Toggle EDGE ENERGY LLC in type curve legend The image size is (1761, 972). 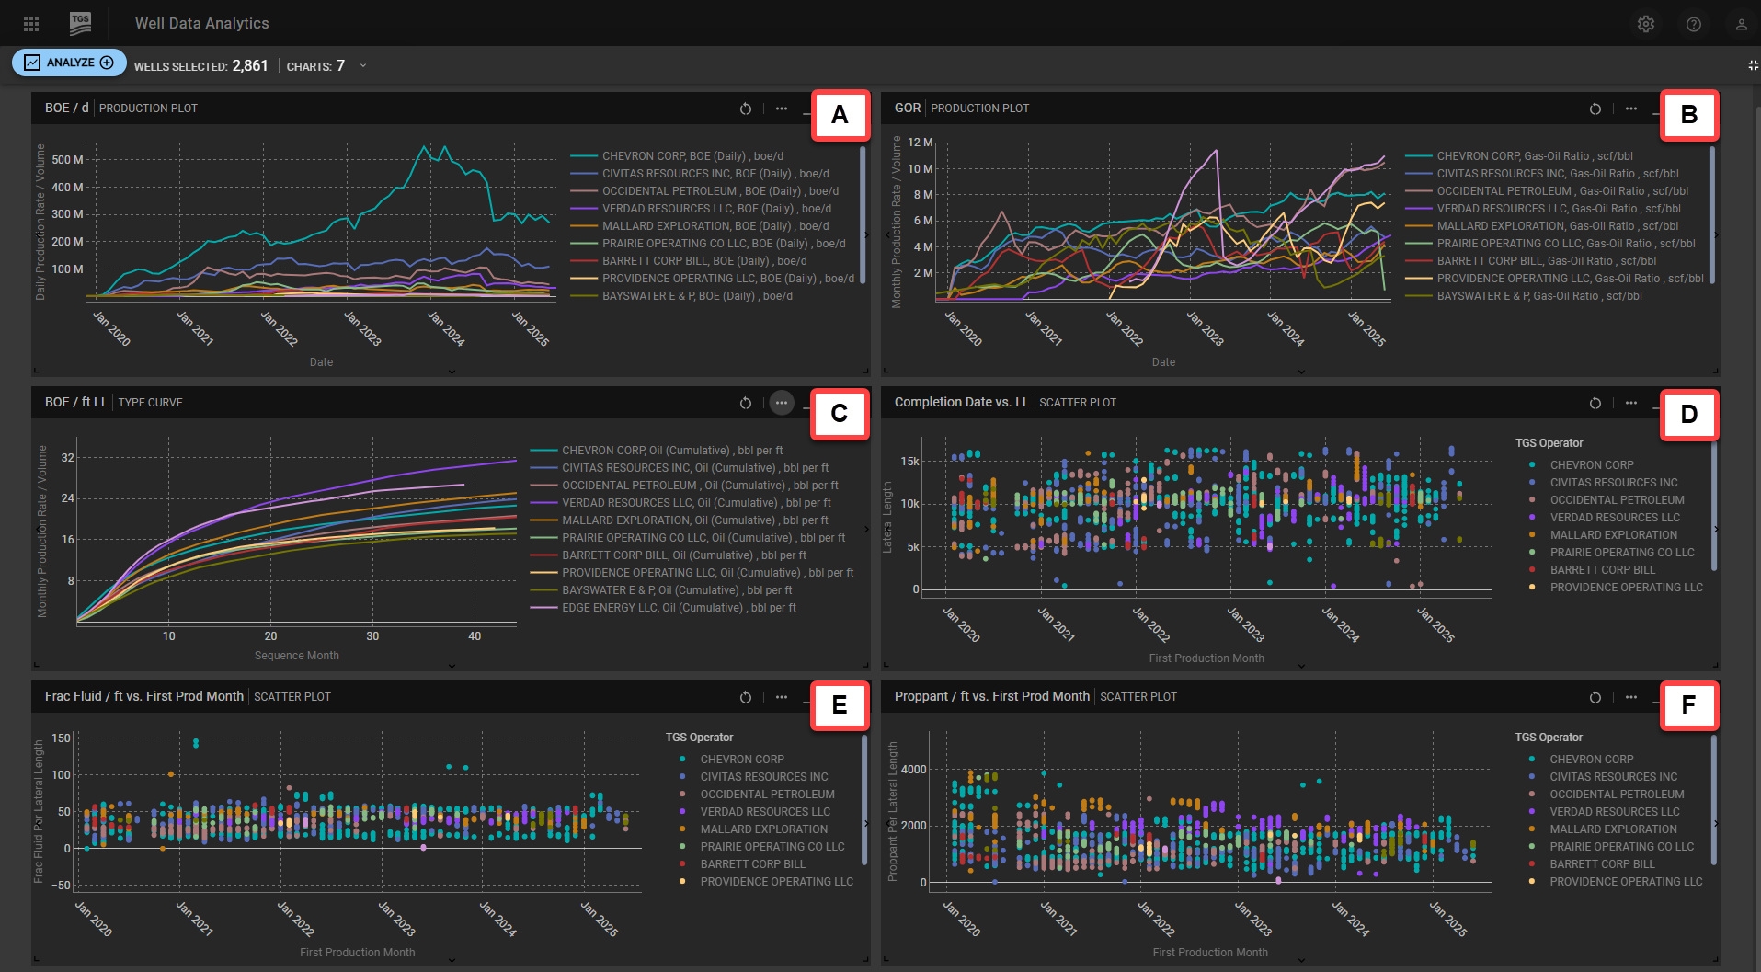coord(679,608)
